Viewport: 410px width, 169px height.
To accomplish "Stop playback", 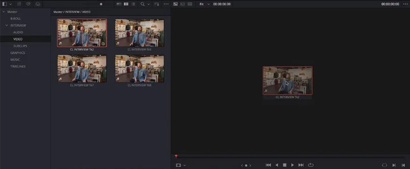I will (x=285, y=165).
